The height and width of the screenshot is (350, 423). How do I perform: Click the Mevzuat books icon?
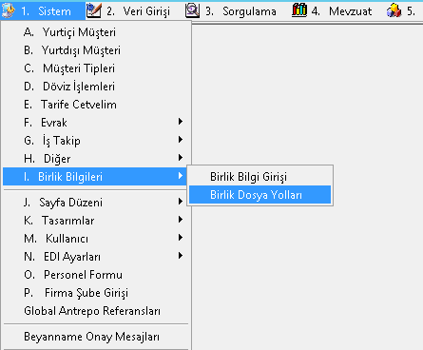point(299,10)
